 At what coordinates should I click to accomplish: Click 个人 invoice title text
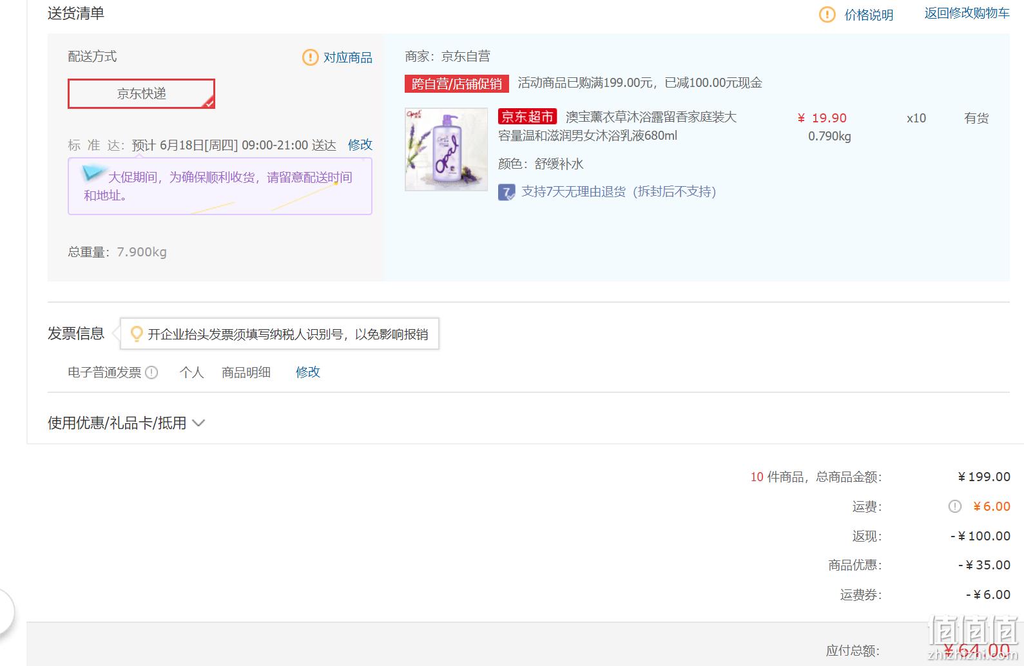click(x=191, y=372)
